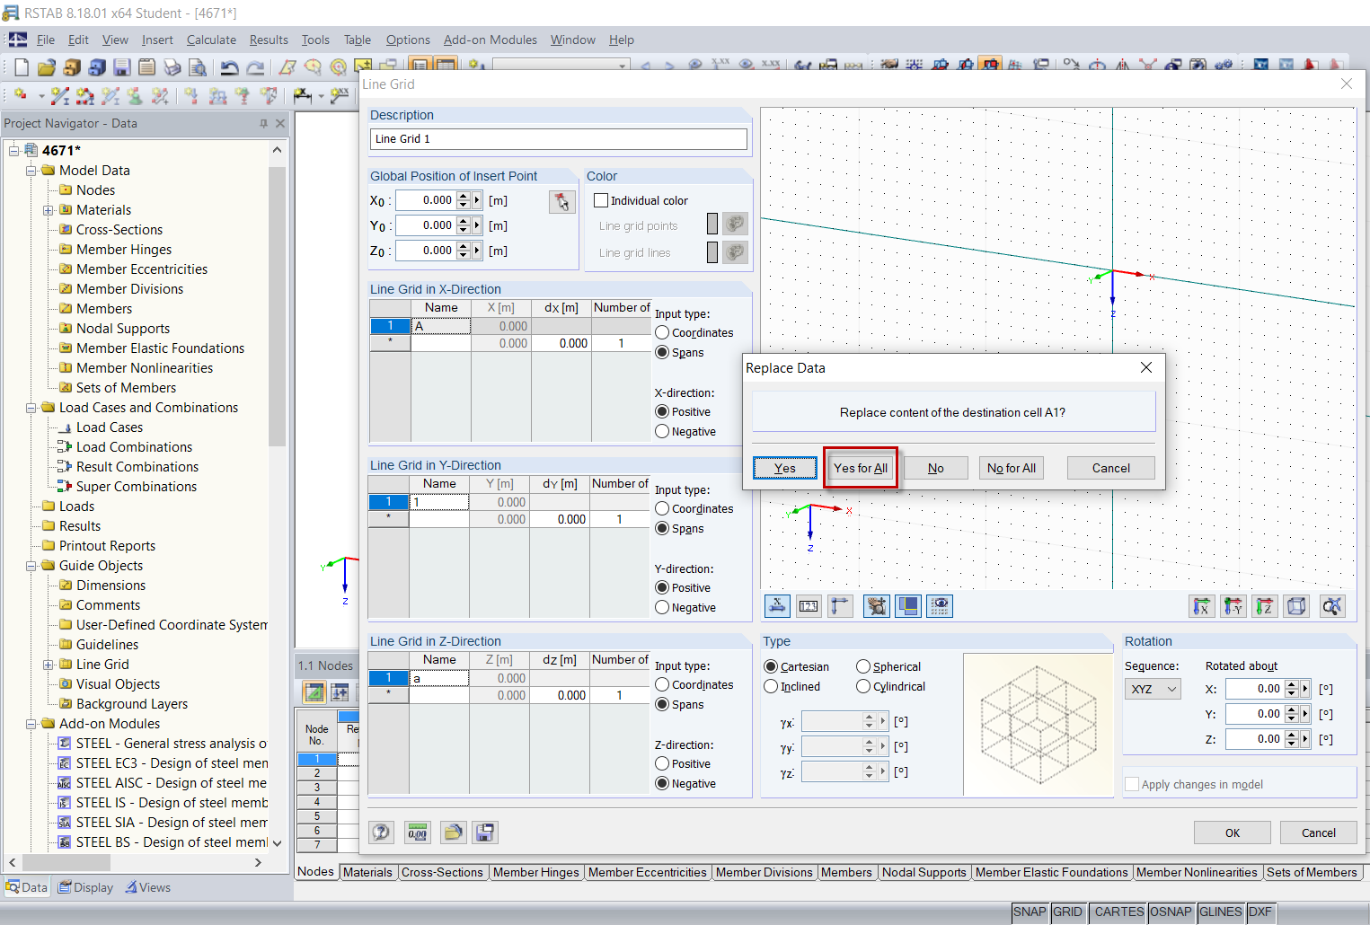Click the Xo coordinate input field
Screen dimensions: 1370x925
click(426, 200)
